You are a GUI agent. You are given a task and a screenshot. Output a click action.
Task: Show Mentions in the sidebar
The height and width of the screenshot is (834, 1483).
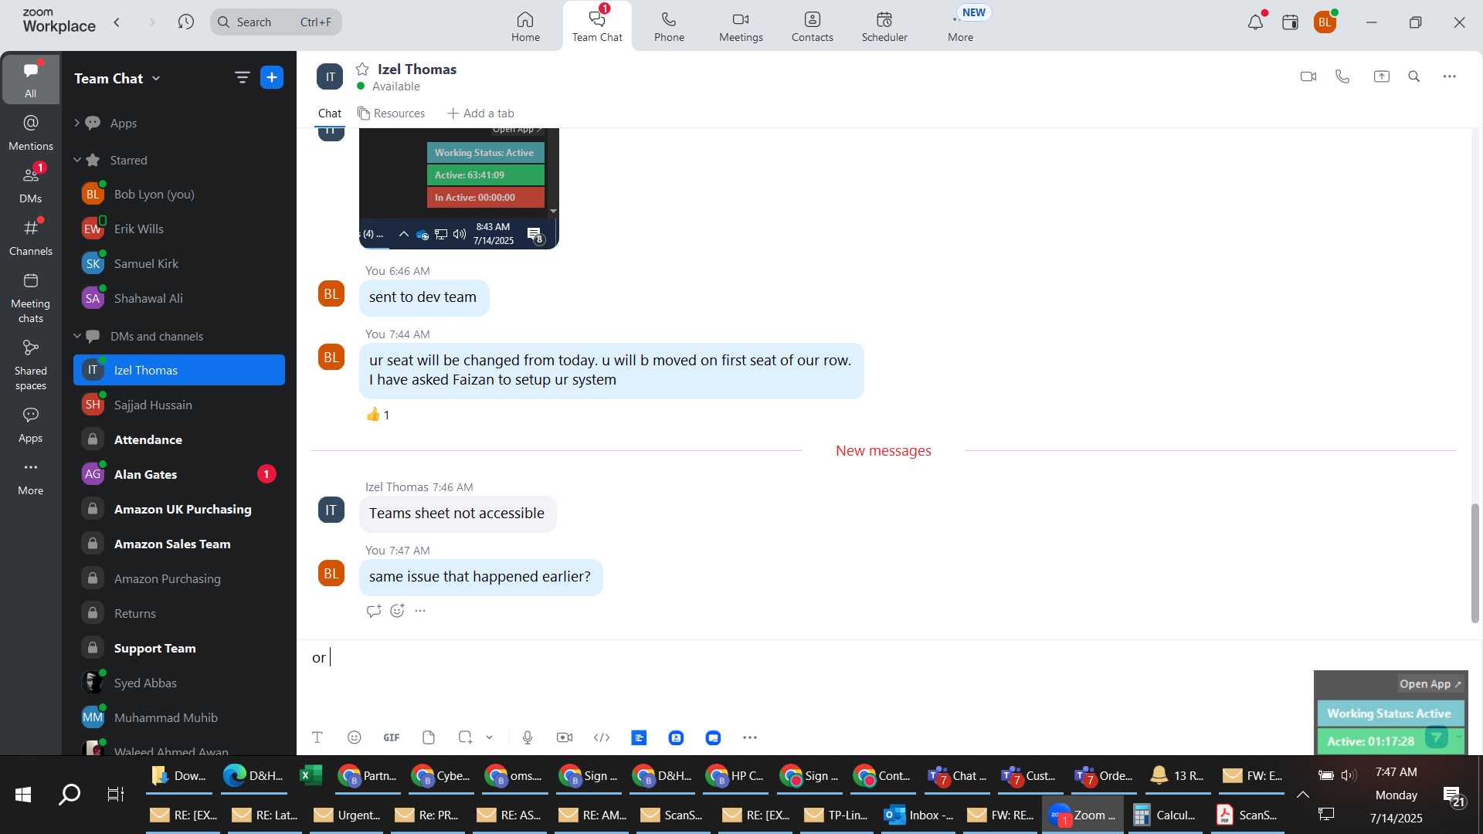pyautogui.click(x=31, y=132)
